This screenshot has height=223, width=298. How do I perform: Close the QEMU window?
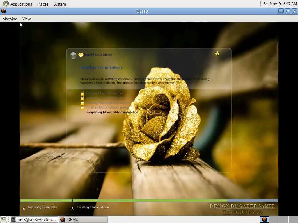pos(294,11)
